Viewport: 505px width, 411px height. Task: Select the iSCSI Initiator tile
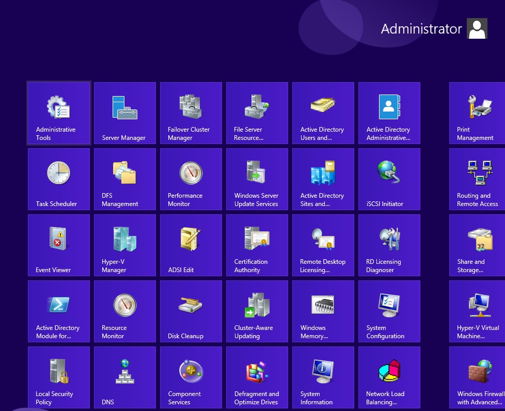coord(389,179)
